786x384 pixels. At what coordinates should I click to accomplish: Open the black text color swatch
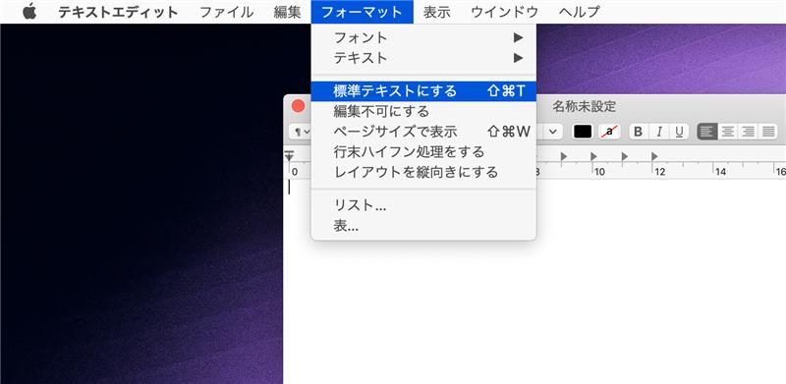point(583,132)
